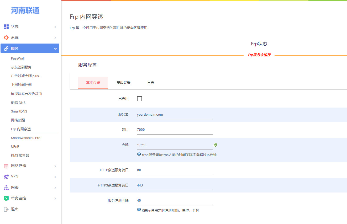Expand the VPN menu chevron

tap(55, 177)
